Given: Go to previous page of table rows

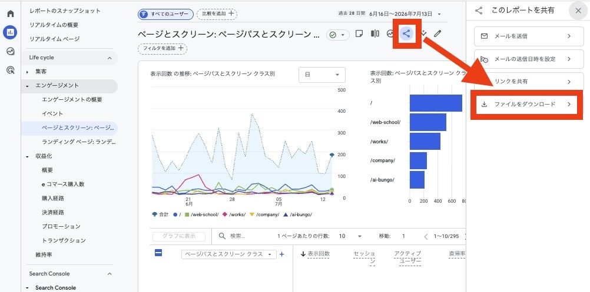Looking at the screenshot, I should tap(426, 236).
